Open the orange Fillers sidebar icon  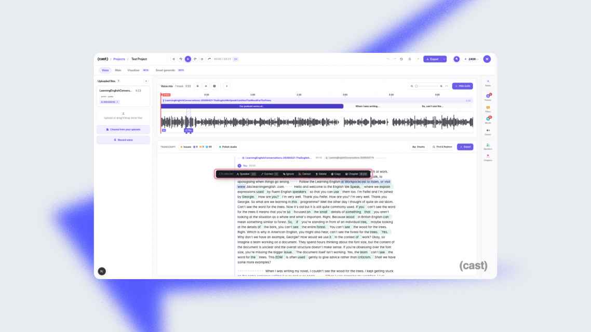pyautogui.click(x=488, y=109)
